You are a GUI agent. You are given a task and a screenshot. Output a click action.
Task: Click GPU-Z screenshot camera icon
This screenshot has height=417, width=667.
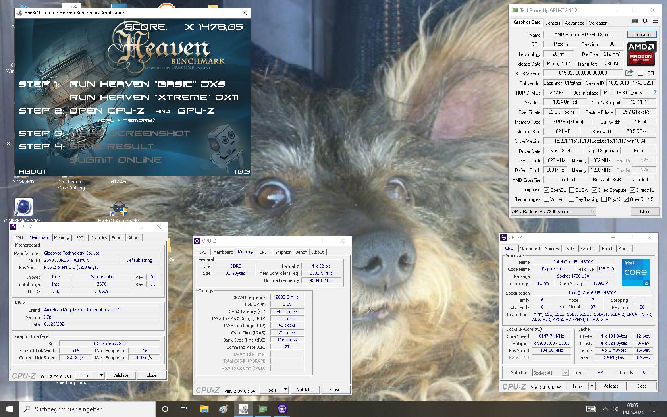pos(634,21)
